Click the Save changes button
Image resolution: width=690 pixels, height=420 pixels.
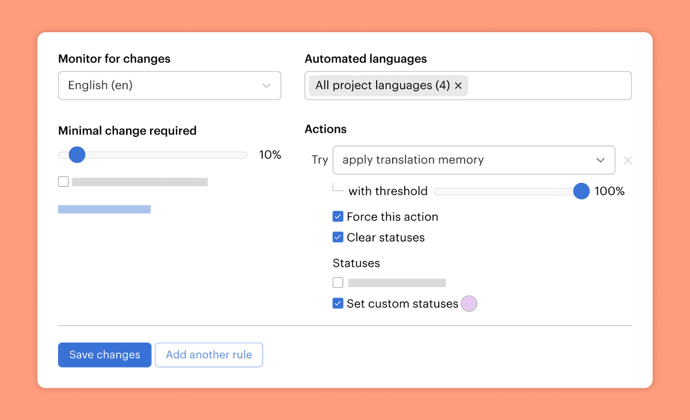pyautogui.click(x=105, y=355)
